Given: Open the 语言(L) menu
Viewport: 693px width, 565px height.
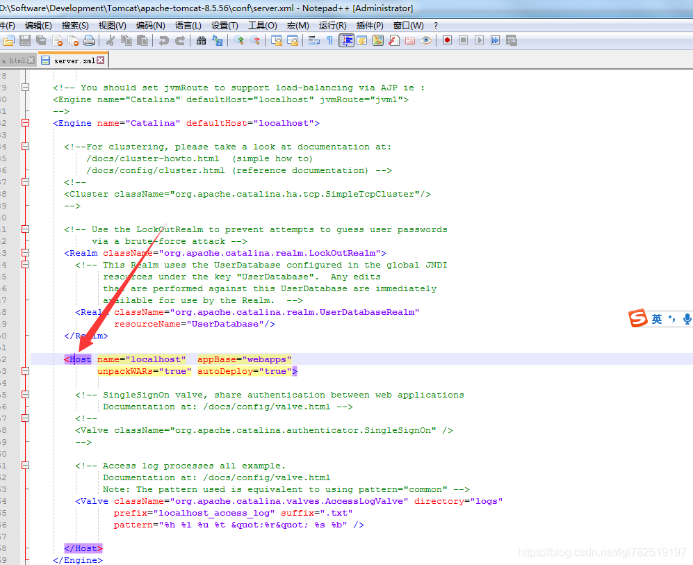Looking at the screenshot, I should pos(188,26).
